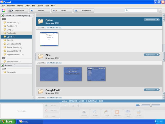Click Markiert link under Opera
165x124 pixels.
coord(53,28)
